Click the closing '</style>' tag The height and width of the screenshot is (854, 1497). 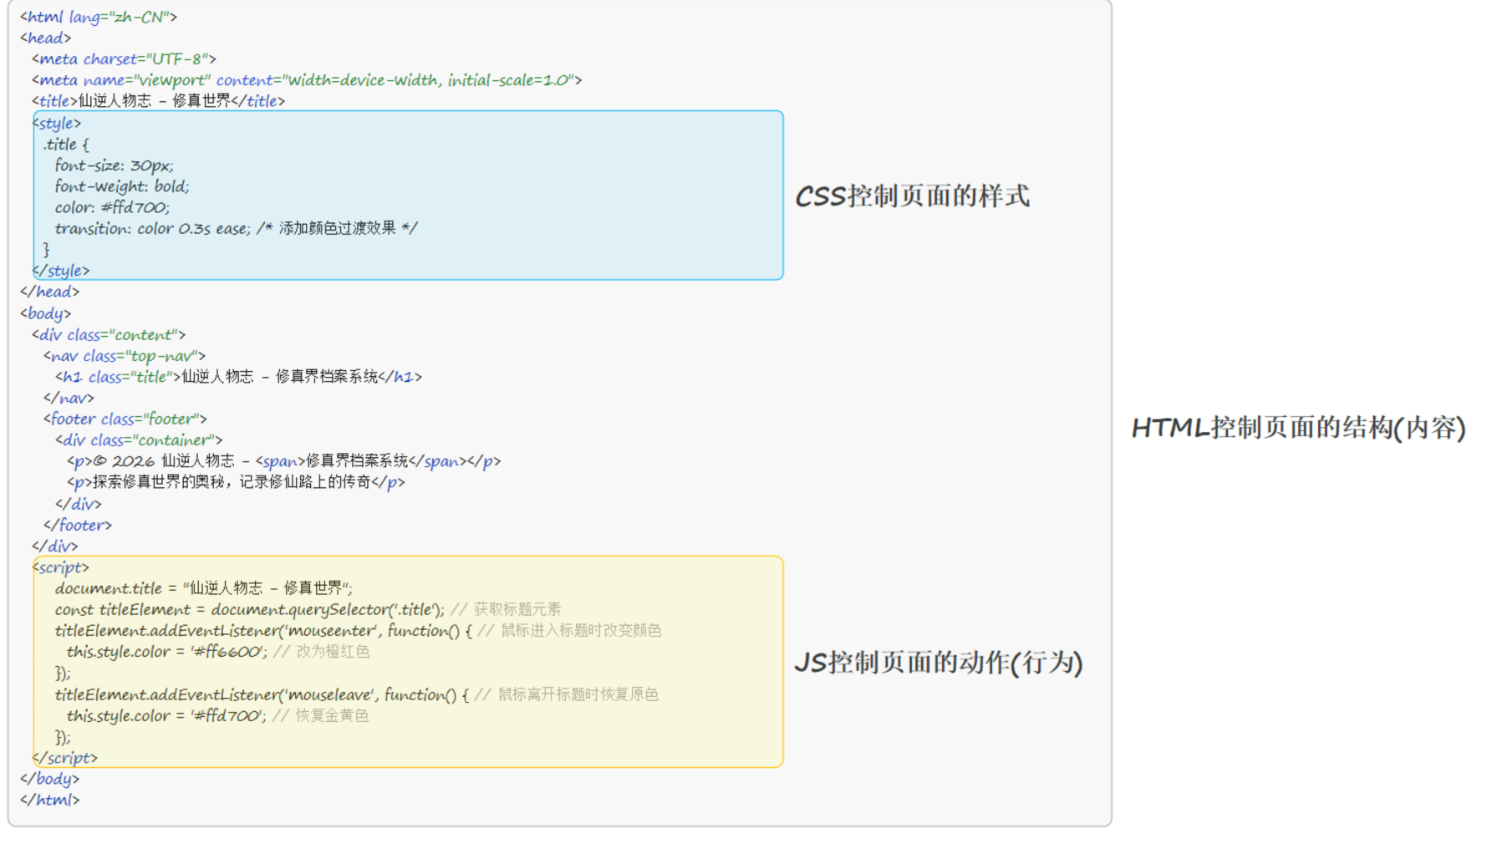click(61, 271)
